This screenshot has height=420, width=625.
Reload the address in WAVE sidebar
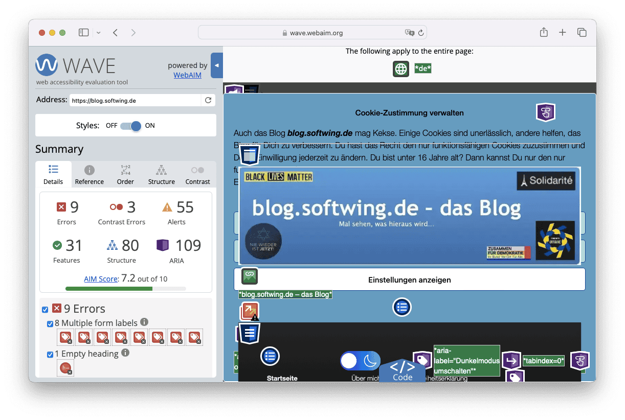pyautogui.click(x=208, y=100)
